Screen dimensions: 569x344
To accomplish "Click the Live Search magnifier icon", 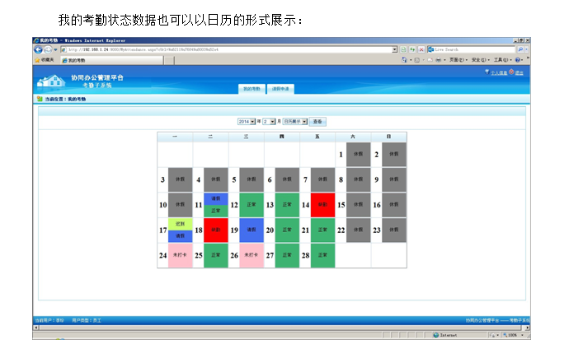I will tap(520, 49).
